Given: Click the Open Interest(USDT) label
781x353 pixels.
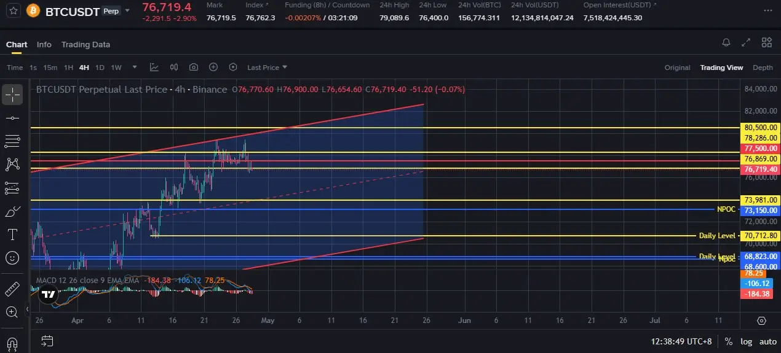Looking at the screenshot, I should point(620,5).
